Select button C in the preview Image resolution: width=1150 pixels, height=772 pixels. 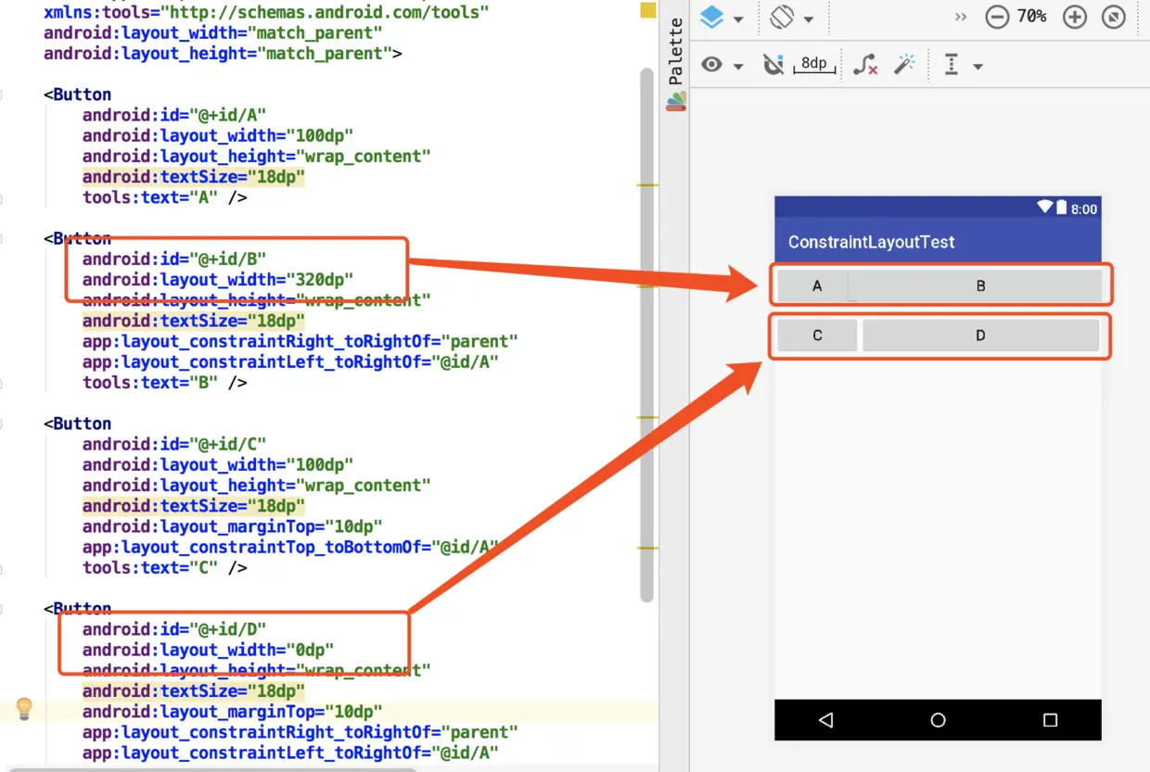(x=817, y=335)
